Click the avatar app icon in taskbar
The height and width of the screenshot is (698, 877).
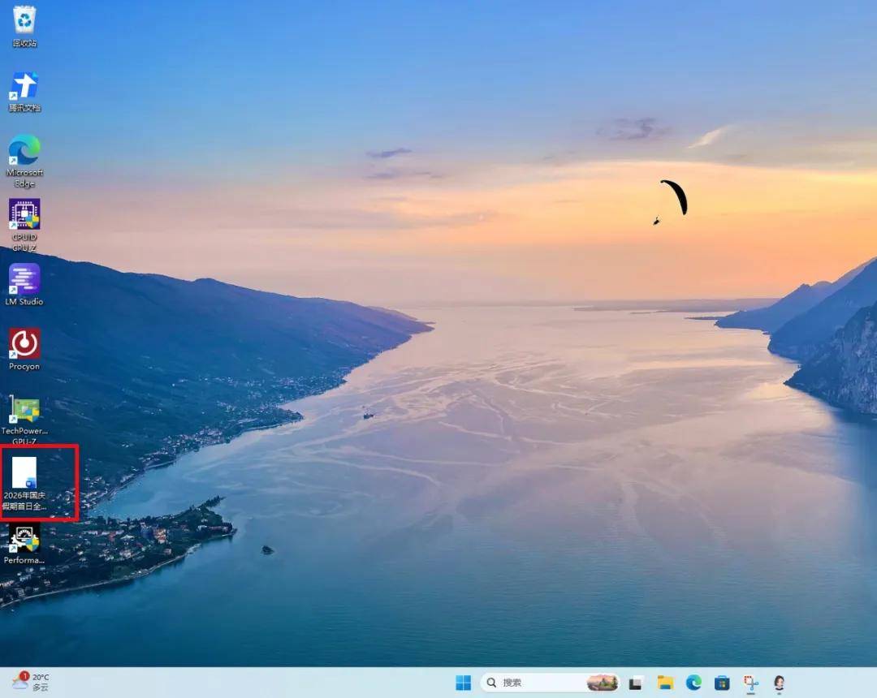click(779, 683)
